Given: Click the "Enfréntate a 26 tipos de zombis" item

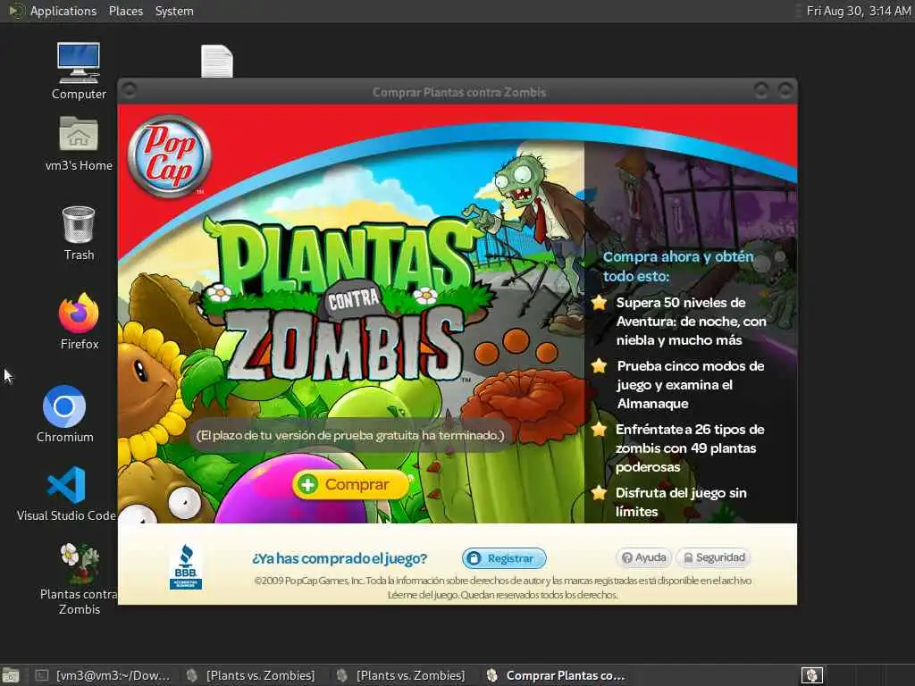Looking at the screenshot, I should coord(690,448).
